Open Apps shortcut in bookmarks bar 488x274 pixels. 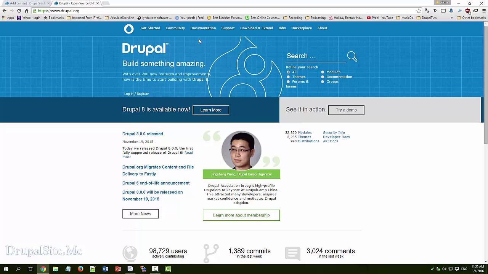tap(8, 18)
